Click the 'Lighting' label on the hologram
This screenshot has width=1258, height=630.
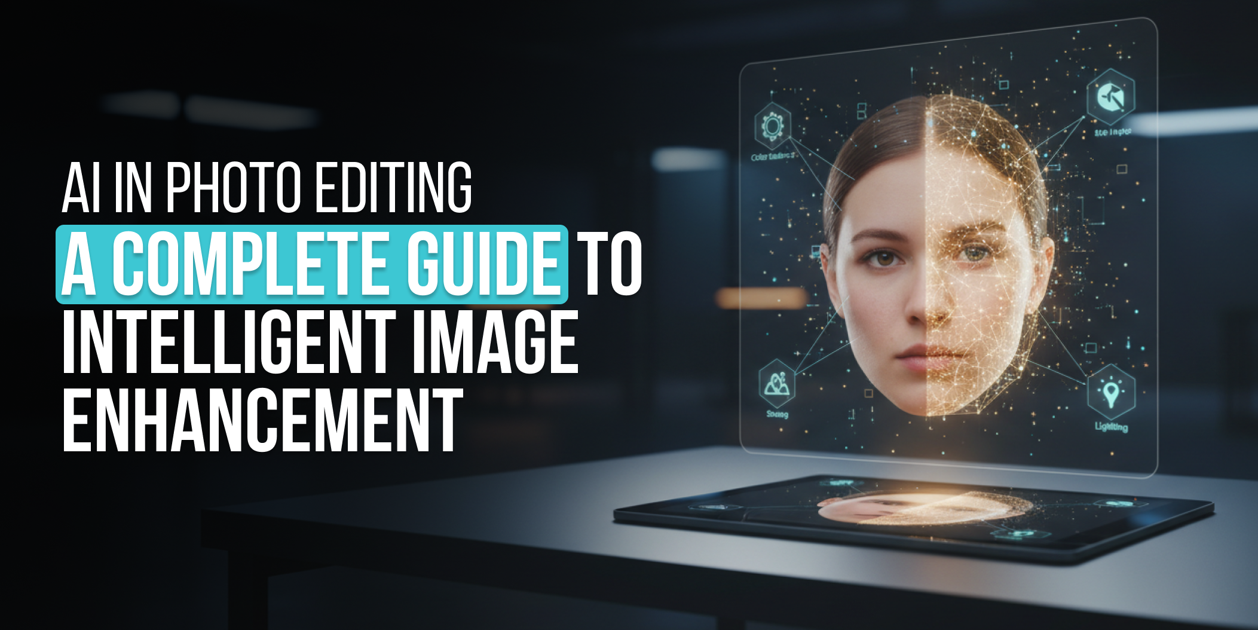tap(1112, 427)
